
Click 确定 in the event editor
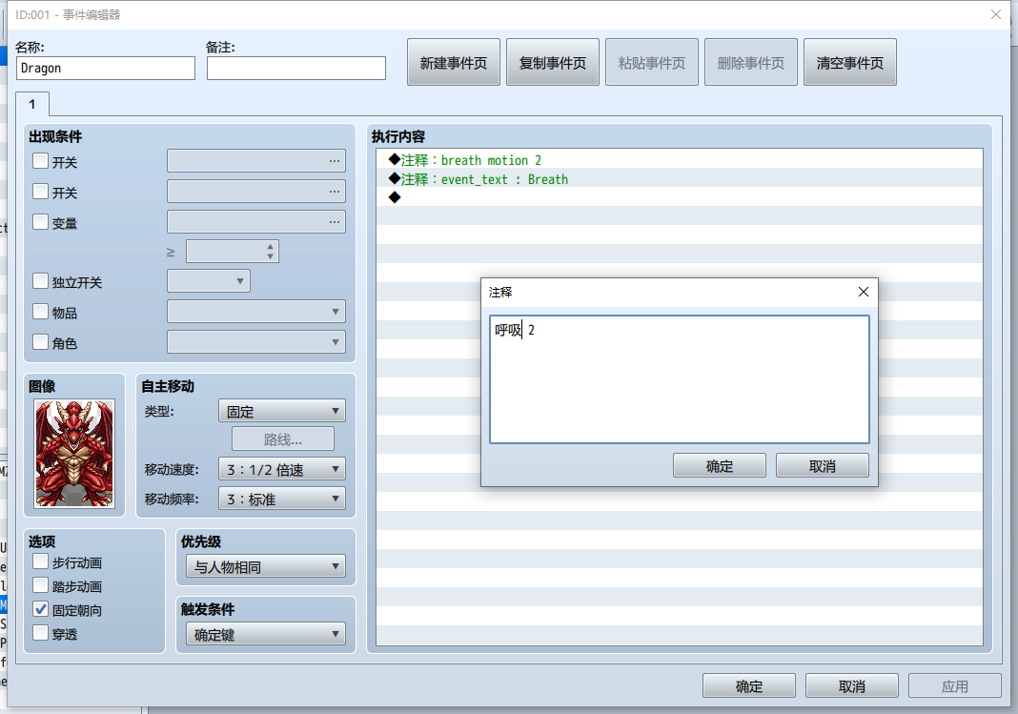tap(748, 685)
